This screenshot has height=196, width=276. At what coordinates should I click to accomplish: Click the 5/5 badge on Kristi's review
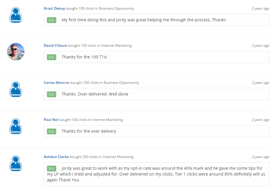(51, 20)
